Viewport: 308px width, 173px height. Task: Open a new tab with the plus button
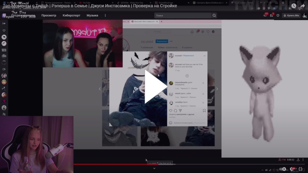(161, 21)
